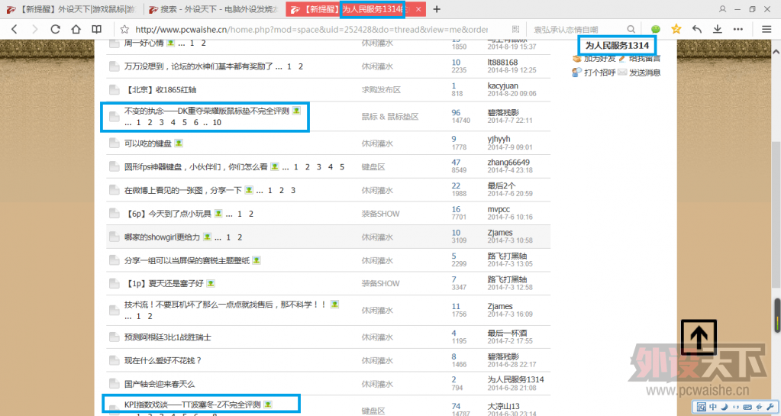Go back with the browser back arrow
This screenshot has height=416, width=781.
pyautogui.click(x=14, y=30)
